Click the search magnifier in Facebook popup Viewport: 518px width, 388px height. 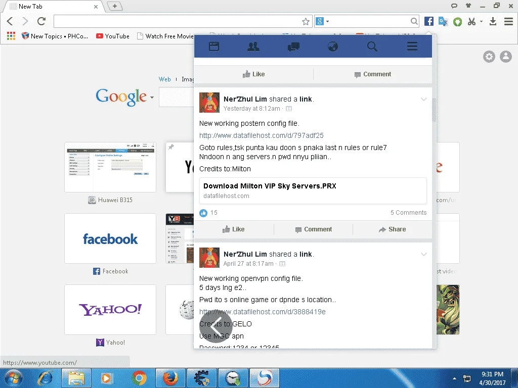[372, 46]
